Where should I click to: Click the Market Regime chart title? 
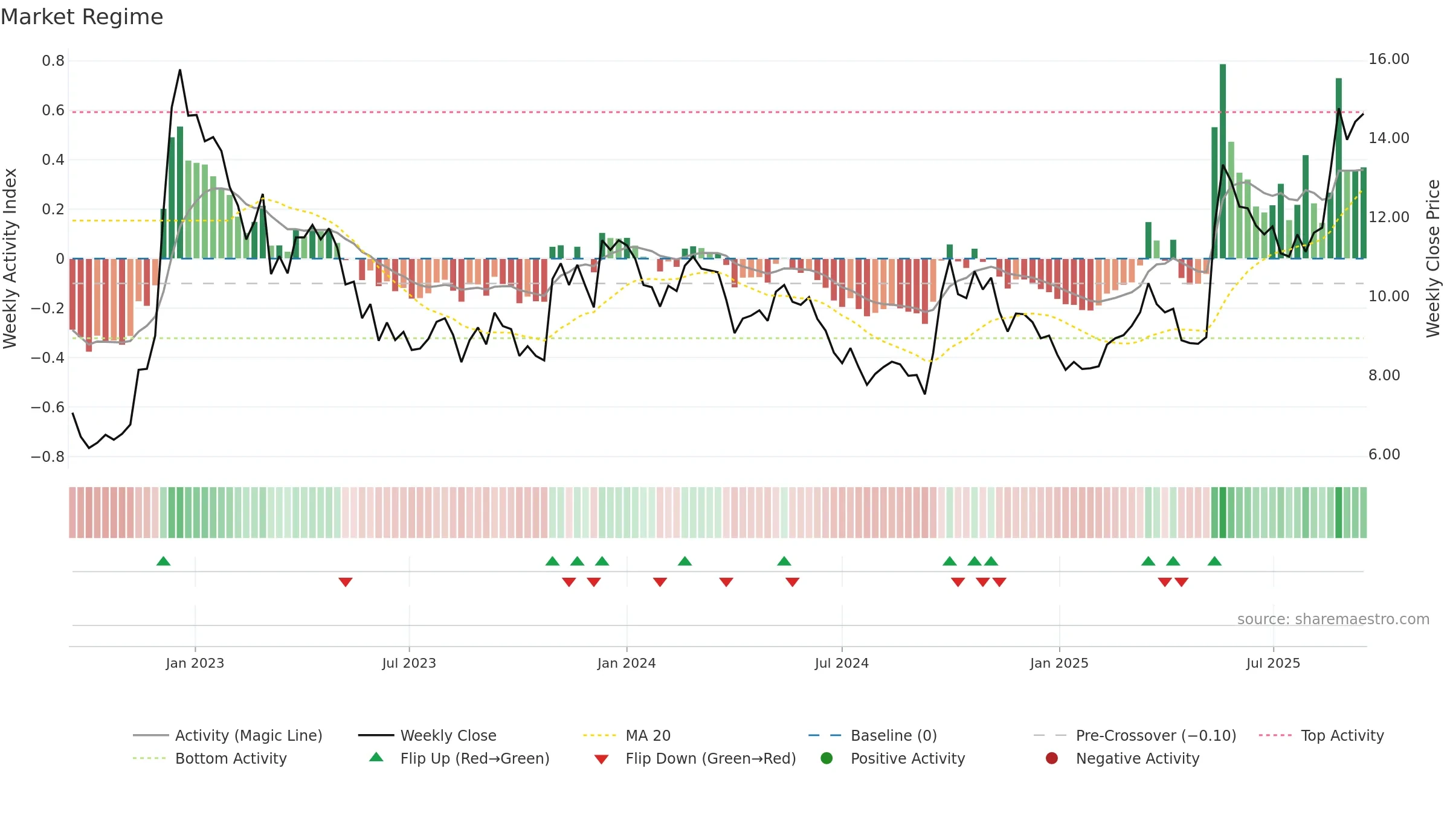(x=82, y=17)
